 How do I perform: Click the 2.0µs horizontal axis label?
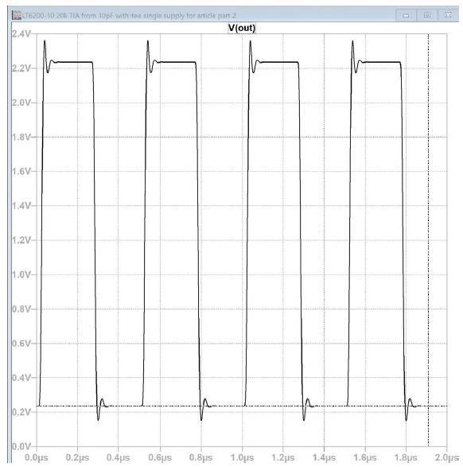[446, 457]
